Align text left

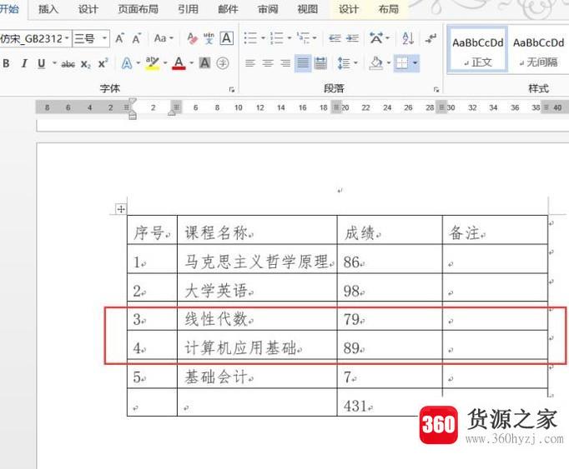249,64
